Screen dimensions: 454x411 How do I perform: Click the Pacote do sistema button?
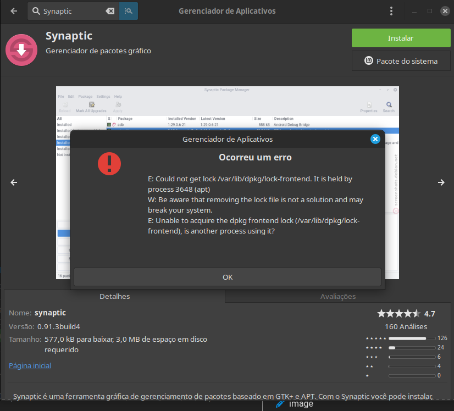[401, 61]
